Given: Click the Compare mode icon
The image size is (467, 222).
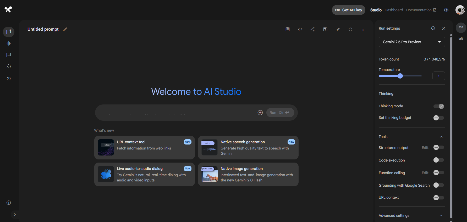Looking at the screenshot, I should [338, 29].
